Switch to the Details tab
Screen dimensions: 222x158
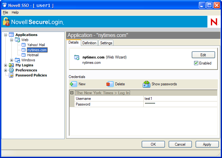tap(74, 42)
